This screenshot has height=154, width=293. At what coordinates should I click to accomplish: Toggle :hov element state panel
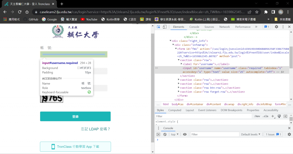pos(257,116)
